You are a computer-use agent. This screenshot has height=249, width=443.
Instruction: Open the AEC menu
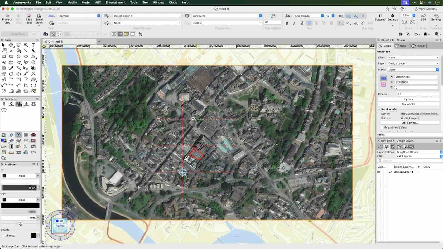click(98, 2)
